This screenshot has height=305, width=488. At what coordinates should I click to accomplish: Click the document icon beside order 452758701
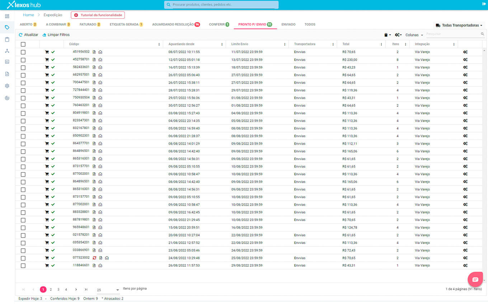(94, 60)
